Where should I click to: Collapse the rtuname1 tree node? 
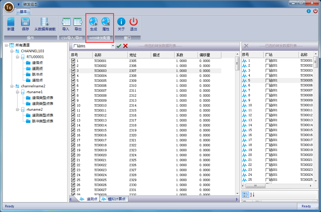(18, 92)
